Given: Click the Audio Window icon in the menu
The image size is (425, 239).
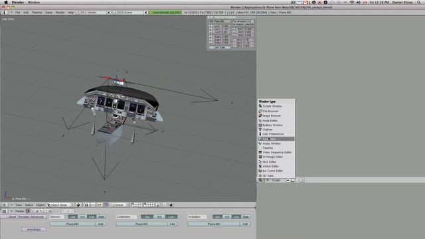Looking at the screenshot, I should [x=260, y=143].
